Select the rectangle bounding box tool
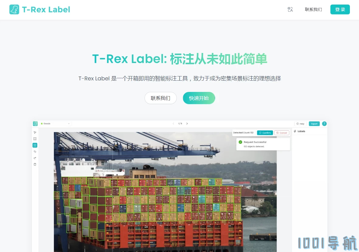This screenshot has height=252, width=359. click(35, 139)
